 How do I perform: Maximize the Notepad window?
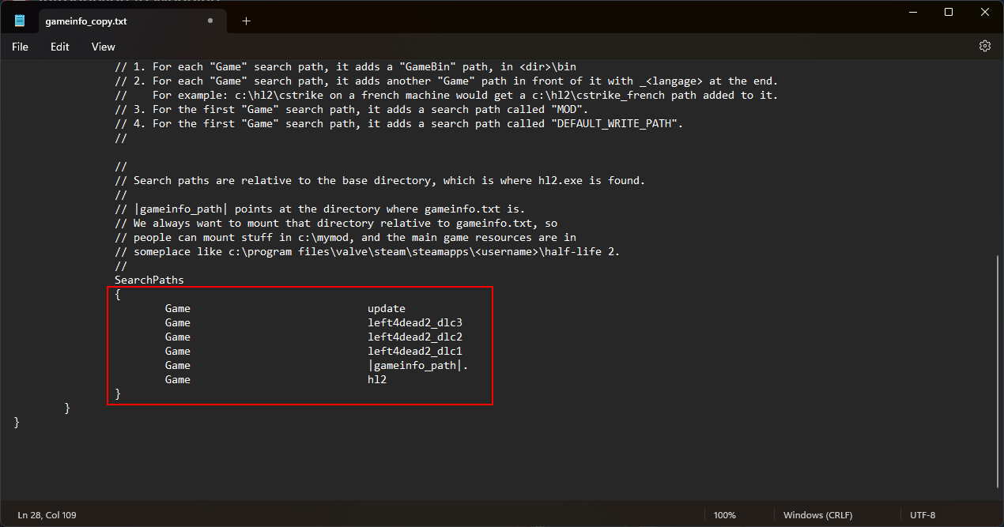click(949, 12)
